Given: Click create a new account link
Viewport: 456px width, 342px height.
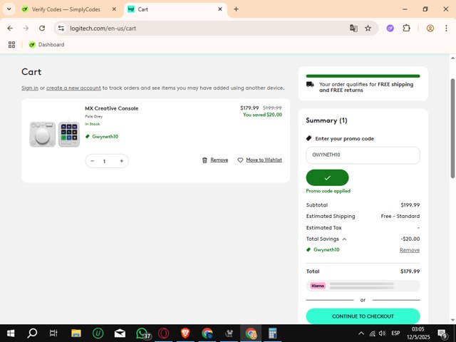Looking at the screenshot, I should pyautogui.click(x=73, y=88).
